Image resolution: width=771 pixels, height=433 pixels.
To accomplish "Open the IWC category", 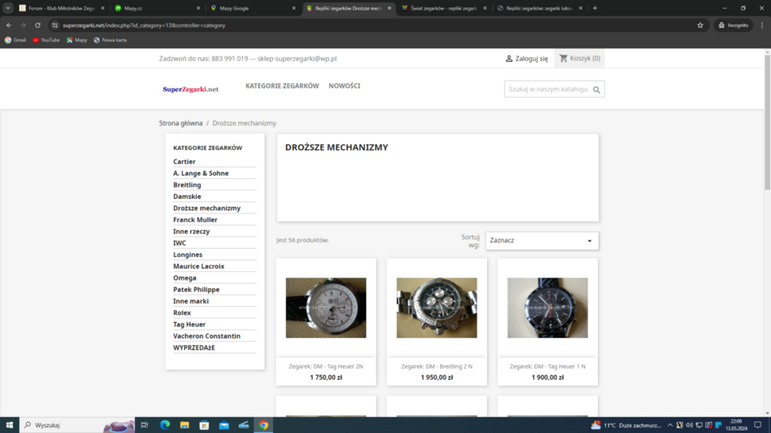I will click(180, 243).
